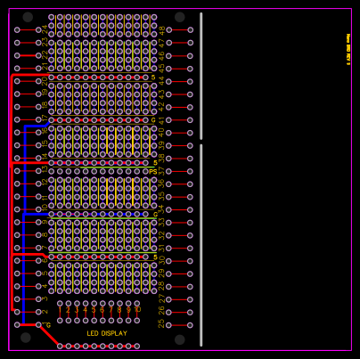Click LED display pin label 10
This screenshot has width=360, height=359.
137,310
